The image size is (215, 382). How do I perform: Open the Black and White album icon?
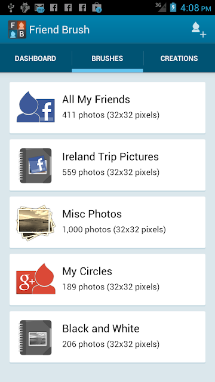(36, 337)
